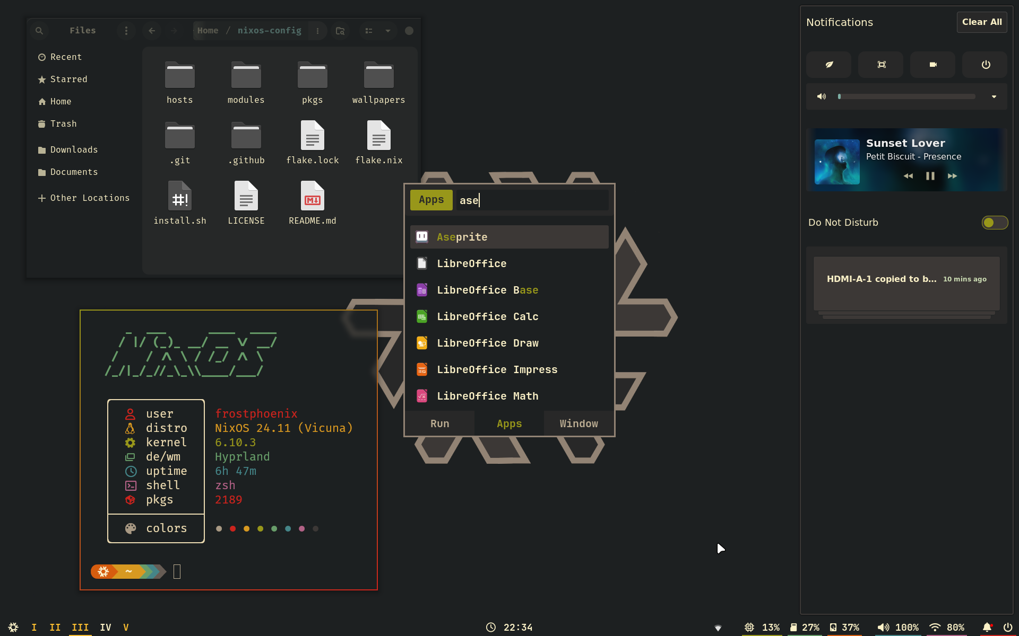Toggle list view button in Files
The height and width of the screenshot is (636, 1019).
point(369,31)
